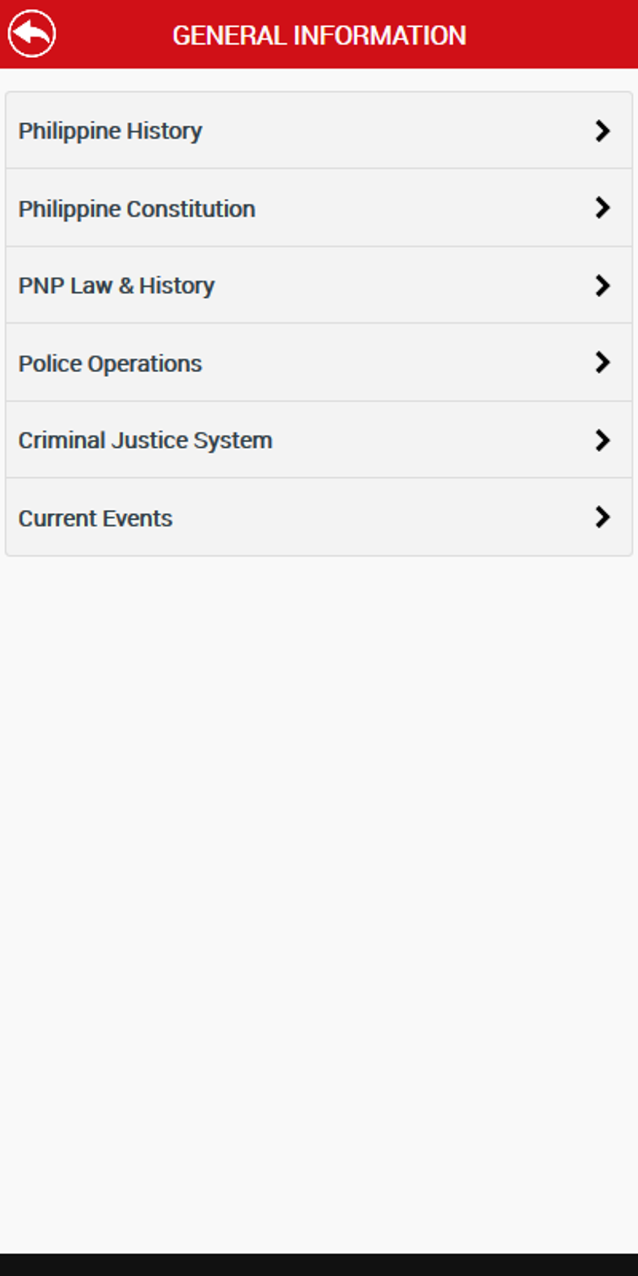Expand Criminal Justice System chevron
This screenshot has width=638, height=1276.
[602, 440]
